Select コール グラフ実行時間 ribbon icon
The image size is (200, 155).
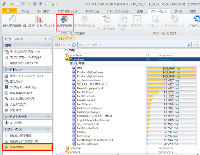pyautogui.click(x=106, y=23)
